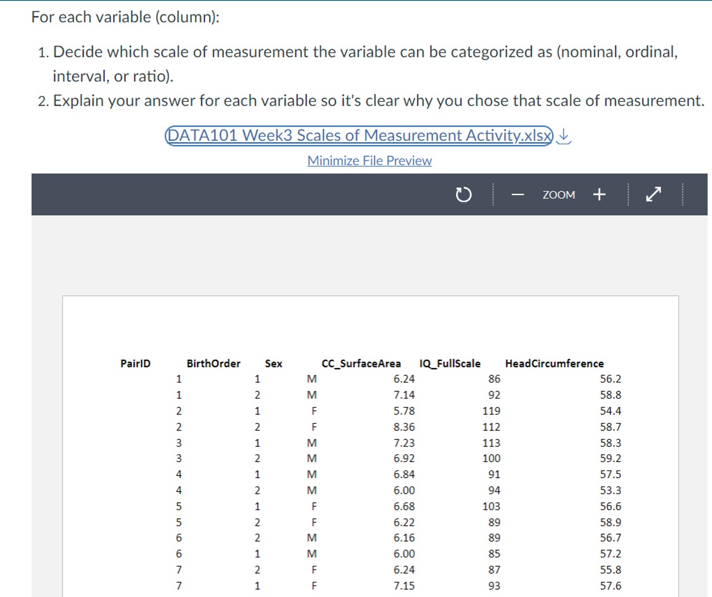
Task: Click the dark preview toolbar background
Action: [x=223, y=194]
